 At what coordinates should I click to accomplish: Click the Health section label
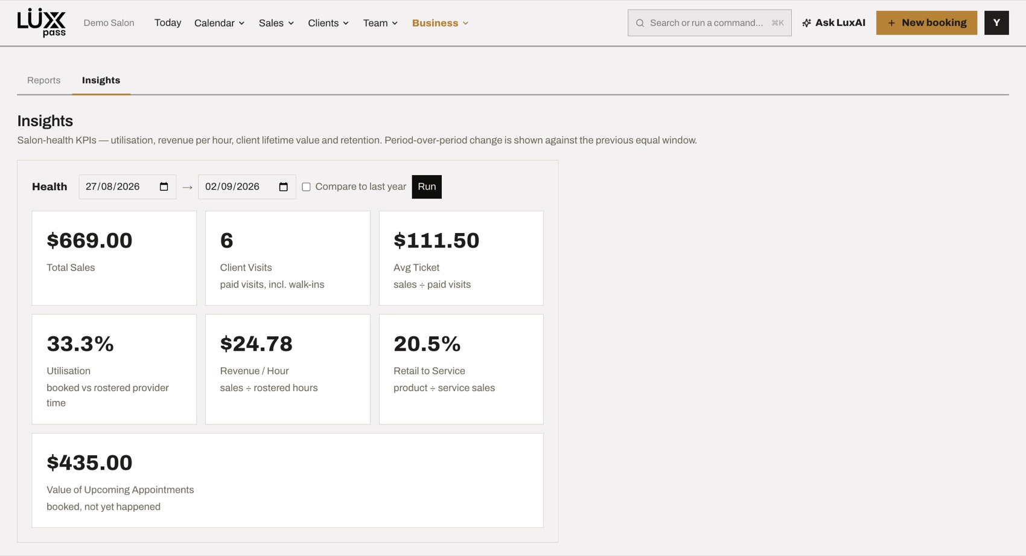click(x=49, y=187)
